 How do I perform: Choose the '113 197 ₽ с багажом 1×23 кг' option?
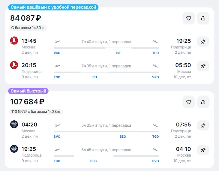36,112
